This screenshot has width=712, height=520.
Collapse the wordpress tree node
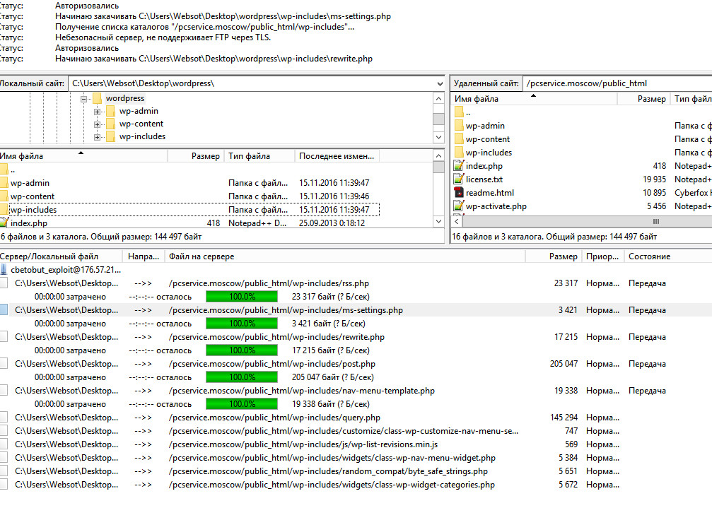(x=83, y=98)
